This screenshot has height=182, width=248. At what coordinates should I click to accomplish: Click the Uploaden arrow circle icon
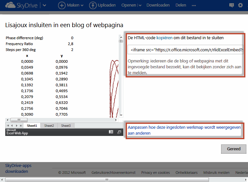(x=93, y=5)
